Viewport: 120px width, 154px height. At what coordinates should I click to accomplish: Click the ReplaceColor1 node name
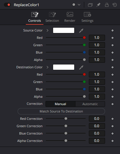26,5
